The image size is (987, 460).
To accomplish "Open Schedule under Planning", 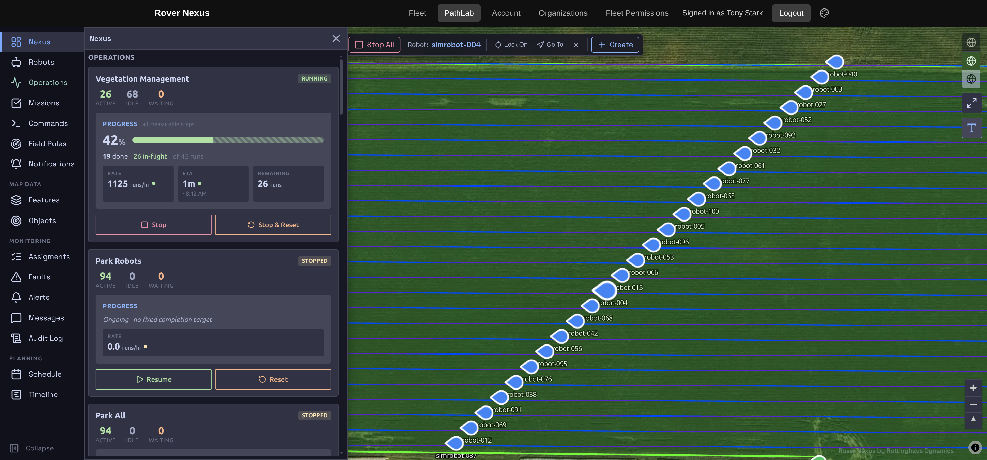I will point(42,374).
